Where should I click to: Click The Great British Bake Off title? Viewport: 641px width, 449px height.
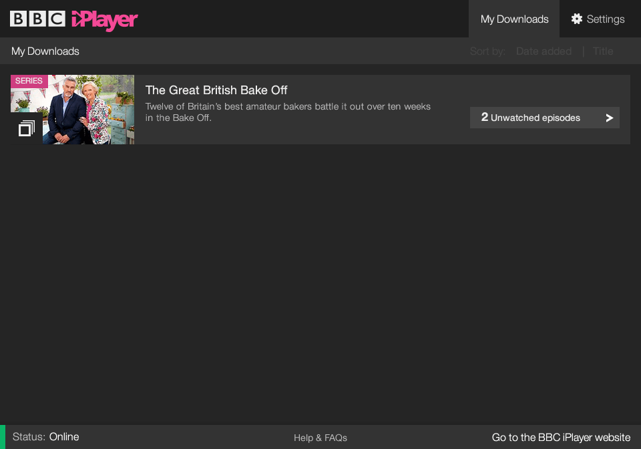(x=216, y=90)
